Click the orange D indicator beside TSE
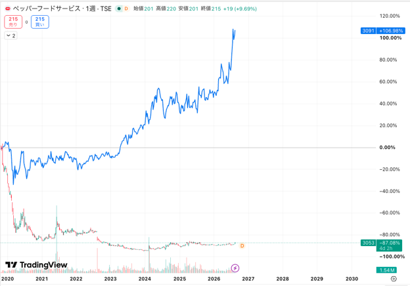This screenshot has height=286, width=410. pyautogui.click(x=126, y=9)
